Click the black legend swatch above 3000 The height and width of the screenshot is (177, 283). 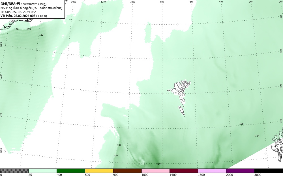(x=269, y=171)
